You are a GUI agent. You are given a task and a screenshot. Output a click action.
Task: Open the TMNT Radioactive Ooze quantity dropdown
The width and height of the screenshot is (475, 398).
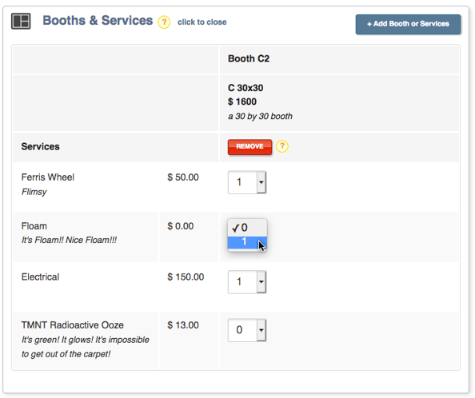tap(247, 330)
